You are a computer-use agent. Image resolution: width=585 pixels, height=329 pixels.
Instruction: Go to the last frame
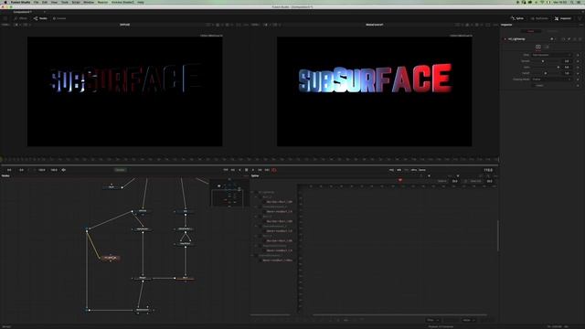(x=267, y=170)
